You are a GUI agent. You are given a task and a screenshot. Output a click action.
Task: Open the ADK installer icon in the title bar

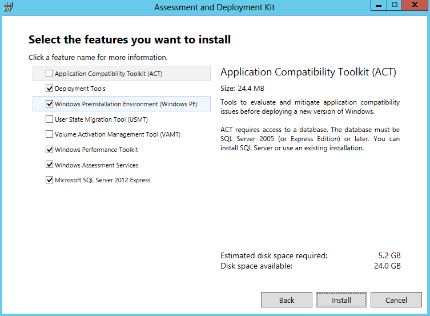pyautogui.click(x=8, y=7)
